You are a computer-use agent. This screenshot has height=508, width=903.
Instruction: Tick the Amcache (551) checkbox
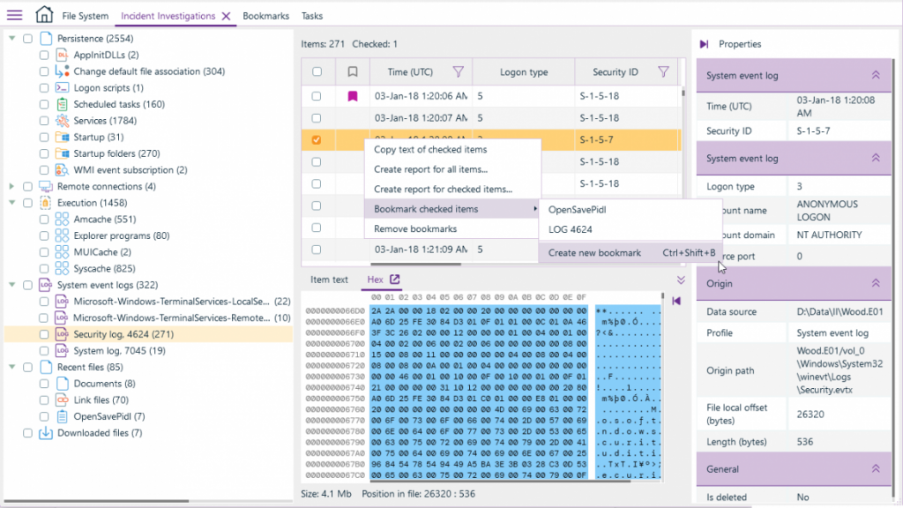(x=44, y=219)
